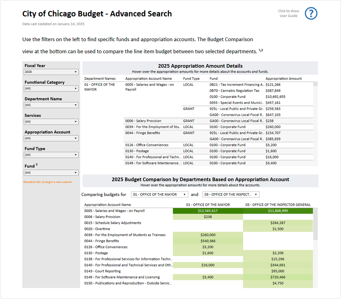
Task: Click the comparison table's '01 - OFFICE OF THE MAYOR' column header
Action: click(x=208, y=205)
